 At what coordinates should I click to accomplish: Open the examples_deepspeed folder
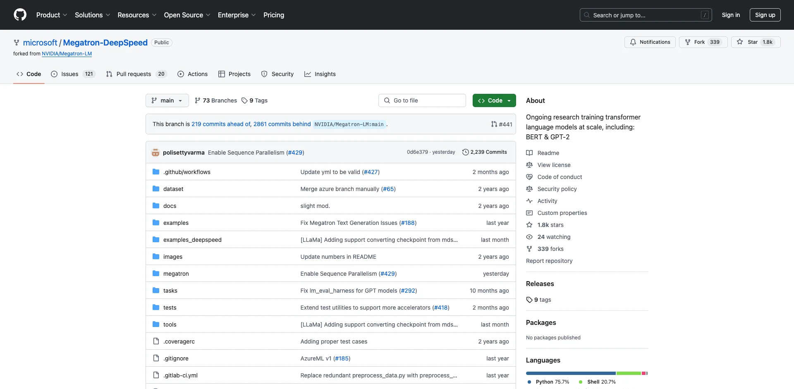192,240
